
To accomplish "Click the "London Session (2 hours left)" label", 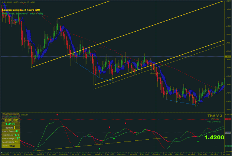I will coord(21,10).
